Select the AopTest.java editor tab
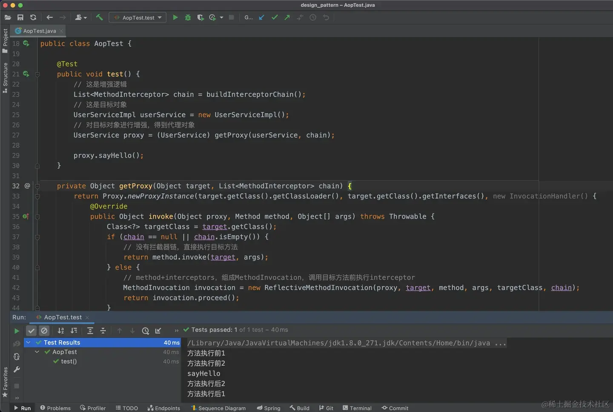The width and height of the screenshot is (613, 412). pos(39,31)
